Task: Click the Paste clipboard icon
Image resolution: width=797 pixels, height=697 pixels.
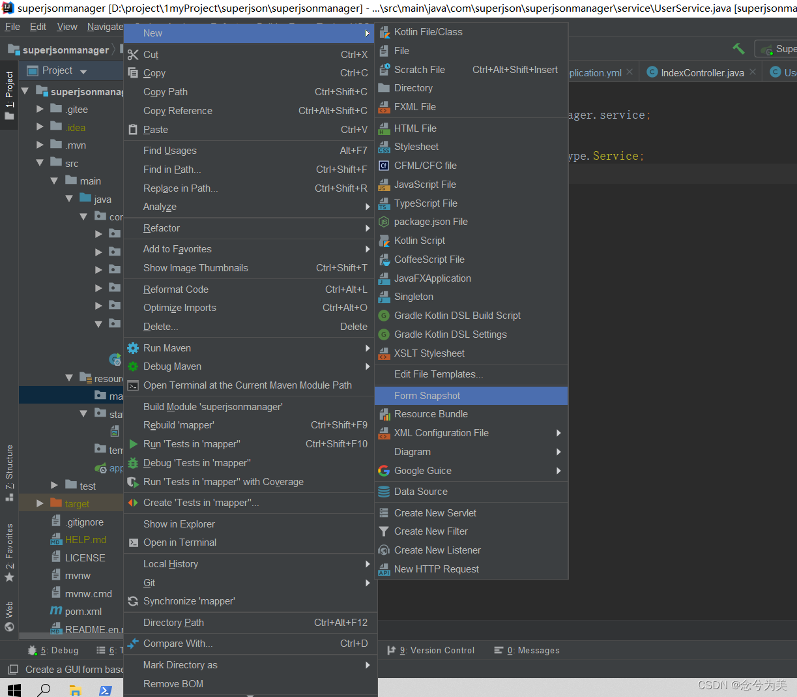Action: [133, 130]
